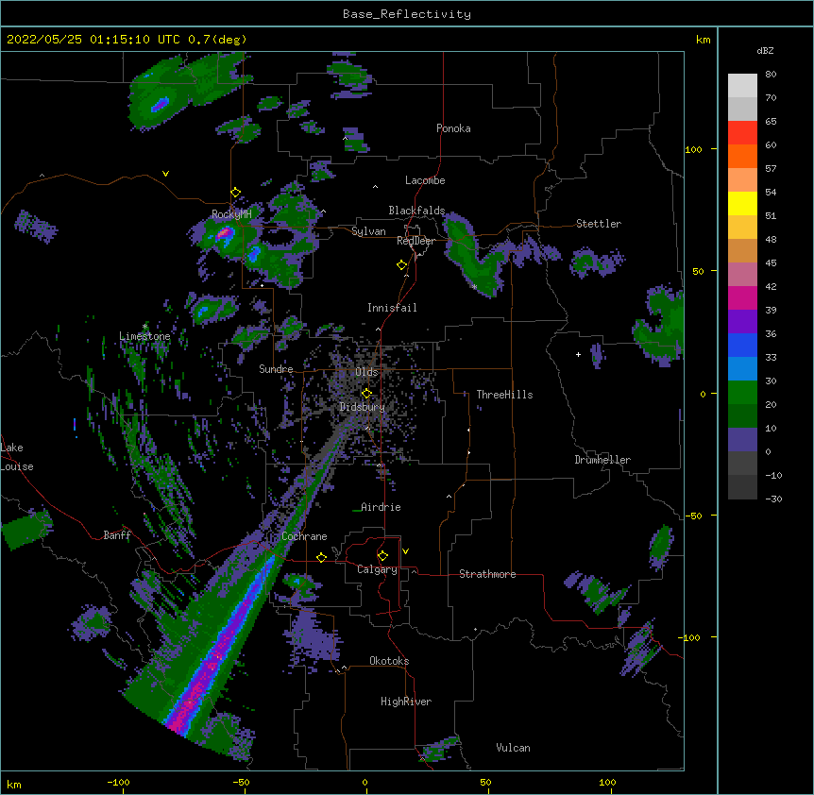Screen dimensions: 814x795
Task: Select the bright green 20-30 dBZ swatch
Action: (742, 393)
